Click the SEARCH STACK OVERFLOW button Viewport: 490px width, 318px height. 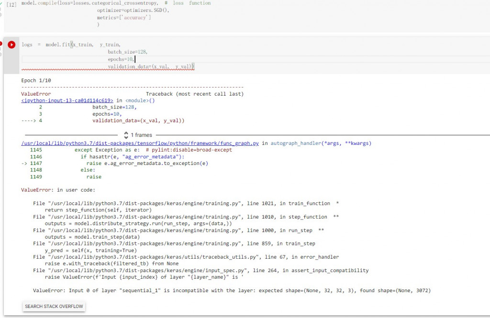click(54, 306)
